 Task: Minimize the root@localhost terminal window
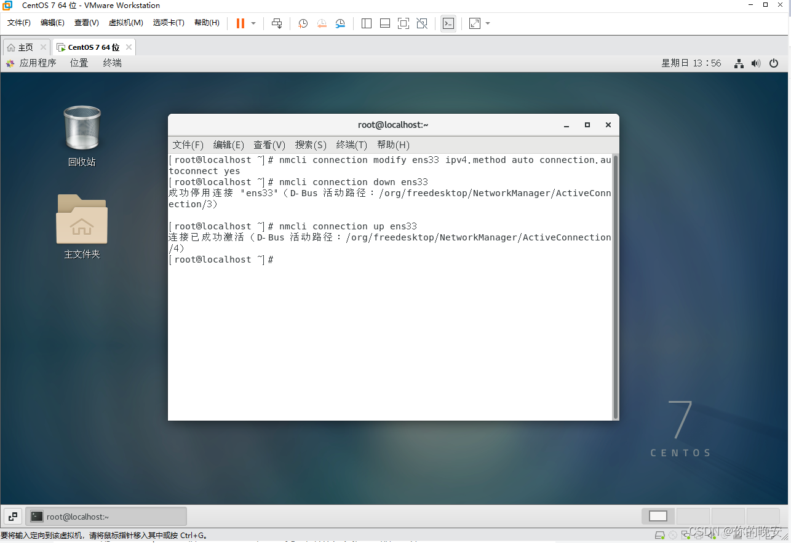tap(566, 125)
